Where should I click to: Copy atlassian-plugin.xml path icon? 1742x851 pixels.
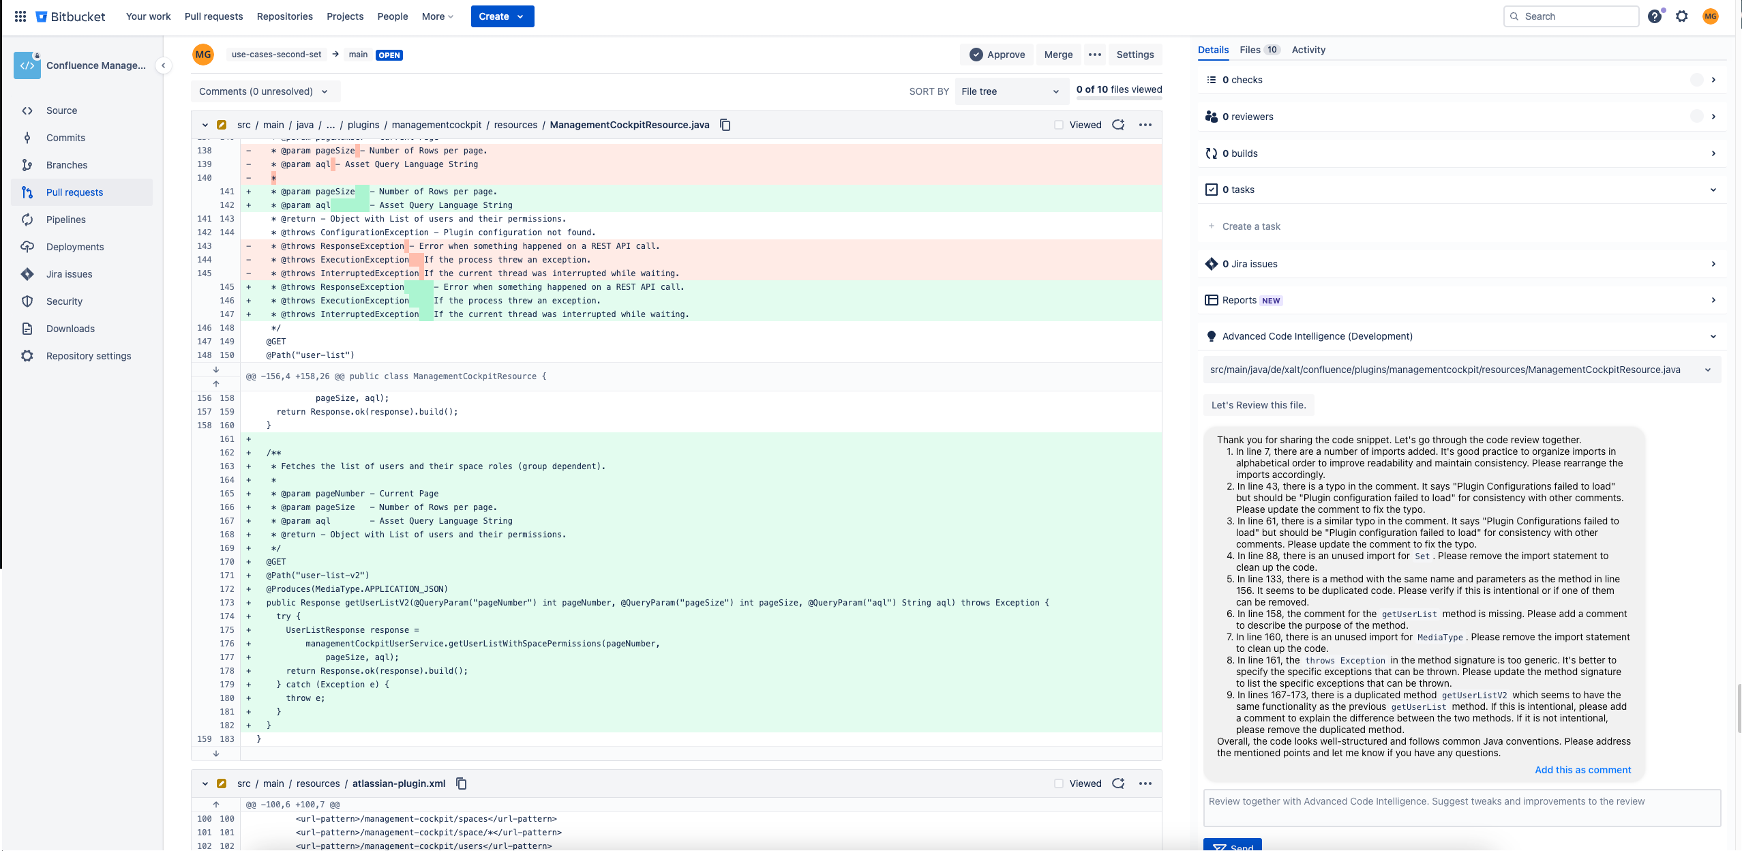coord(462,783)
